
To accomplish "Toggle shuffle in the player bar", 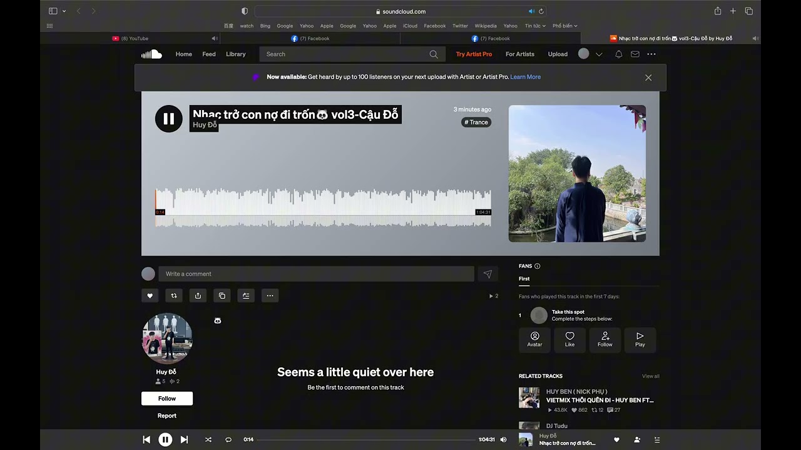I will 208,439.
